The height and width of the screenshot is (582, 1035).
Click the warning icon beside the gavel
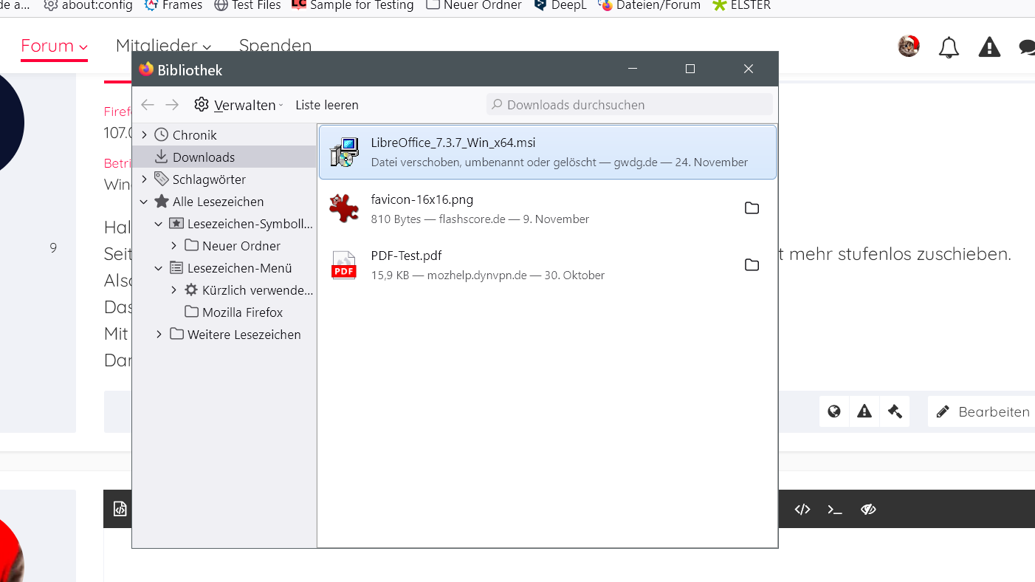[x=864, y=411]
